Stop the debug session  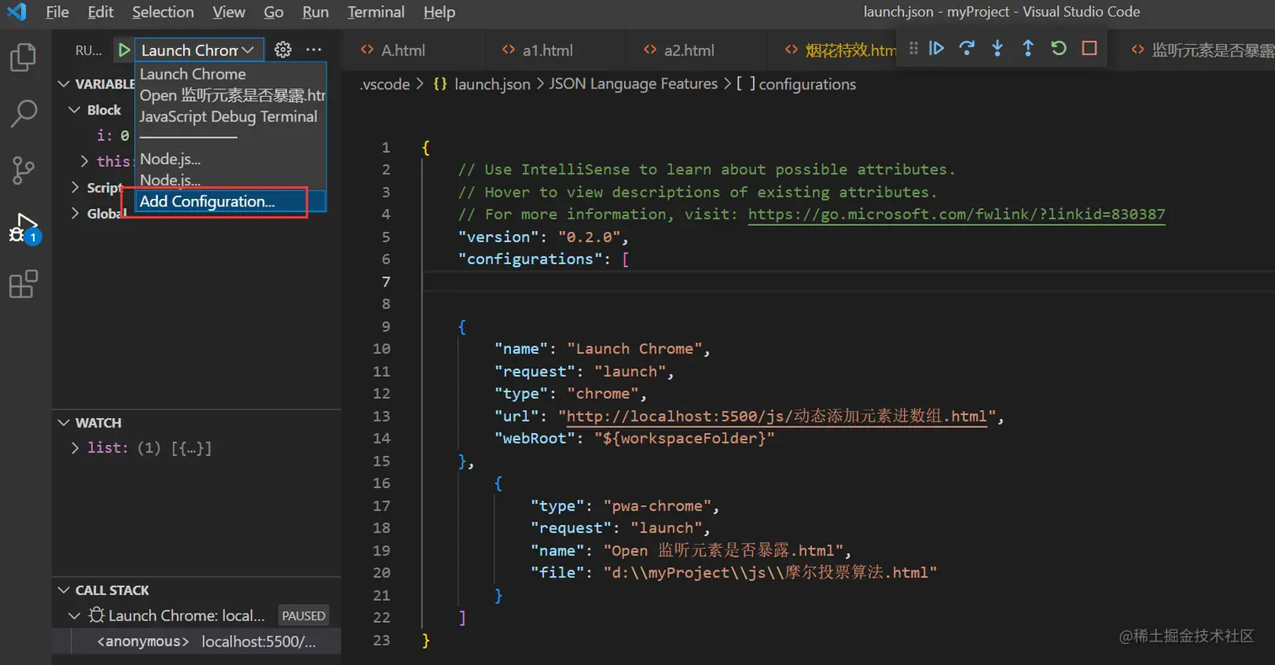(x=1089, y=49)
